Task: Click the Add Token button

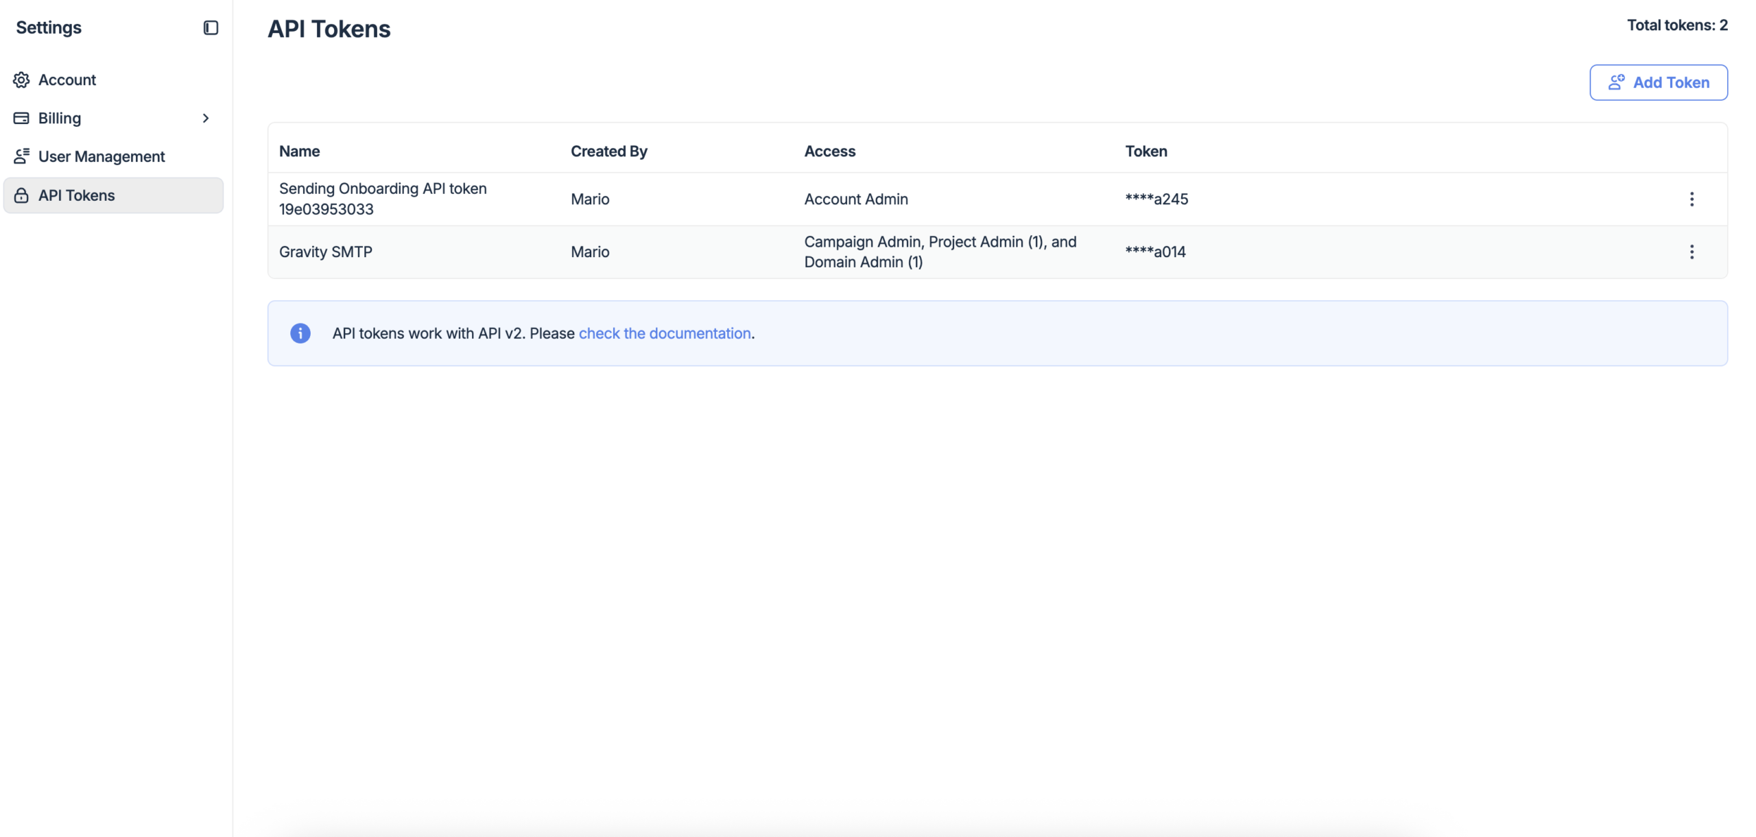Action: click(1658, 82)
